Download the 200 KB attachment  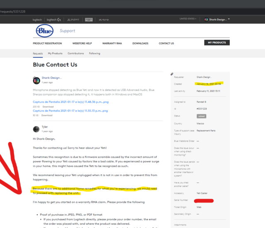[x=48, y=107]
